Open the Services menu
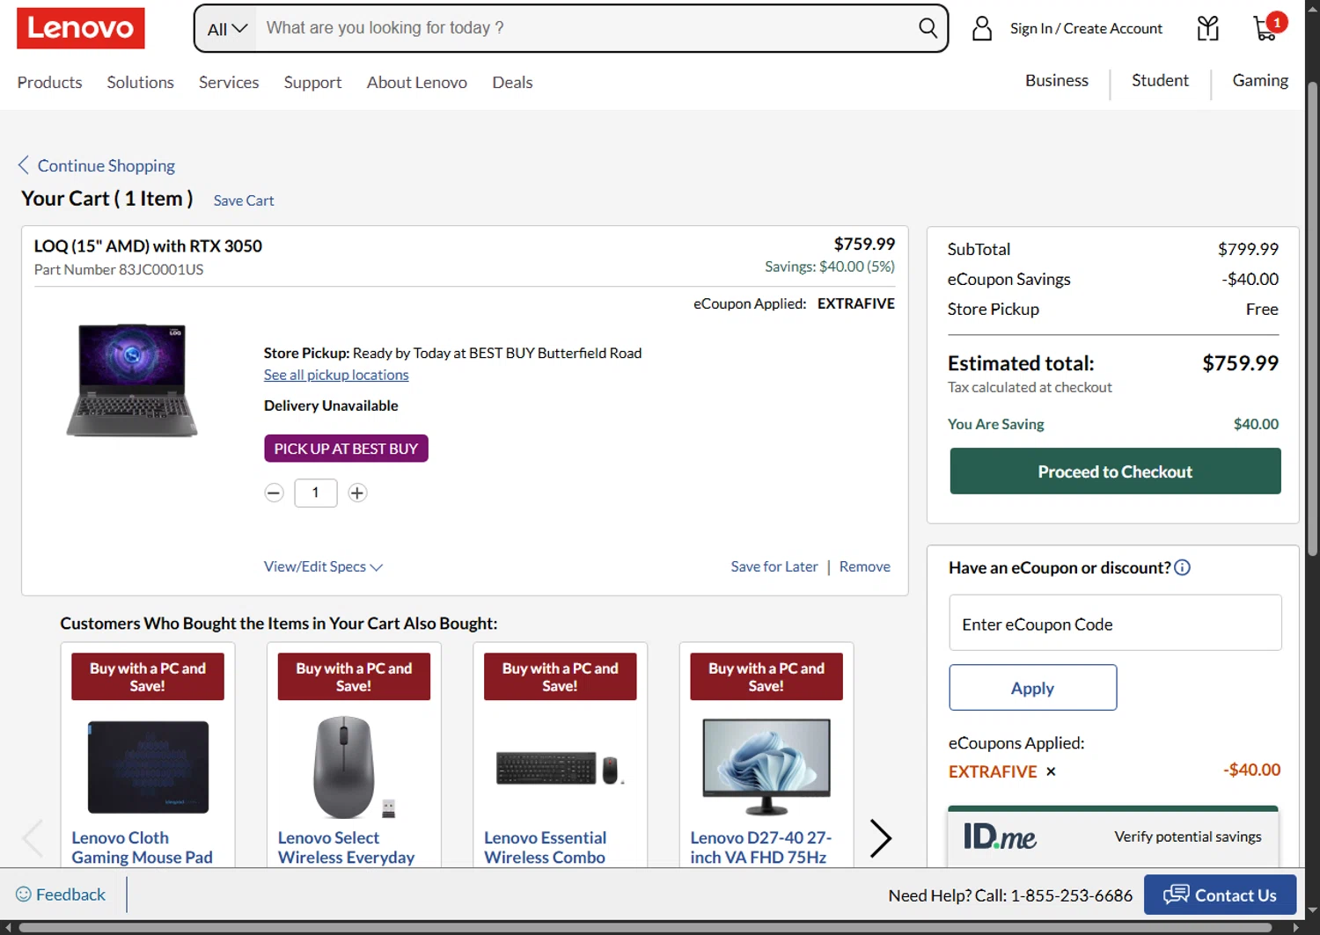Viewport: 1320px width, 935px height. tap(229, 82)
